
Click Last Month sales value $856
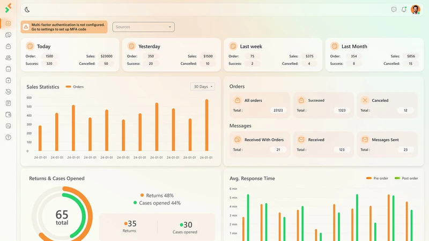tap(411, 56)
